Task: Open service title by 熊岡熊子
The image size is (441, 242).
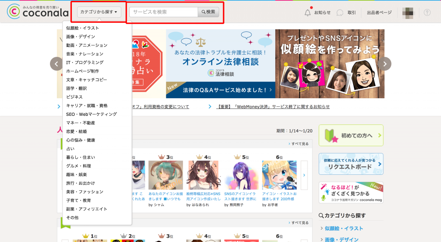Action: pyautogui.click(x=240, y=196)
